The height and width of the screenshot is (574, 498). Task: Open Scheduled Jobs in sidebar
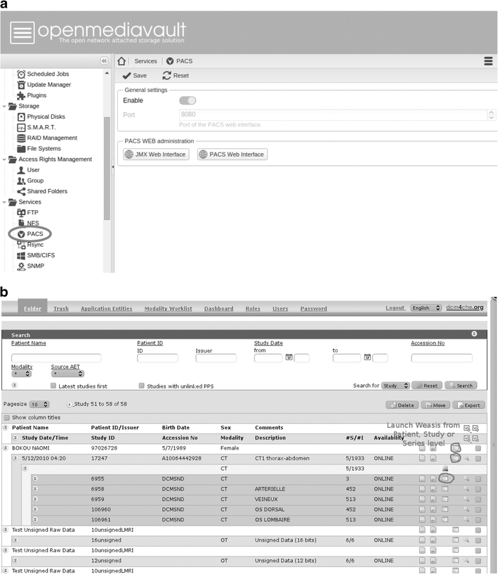click(43, 74)
